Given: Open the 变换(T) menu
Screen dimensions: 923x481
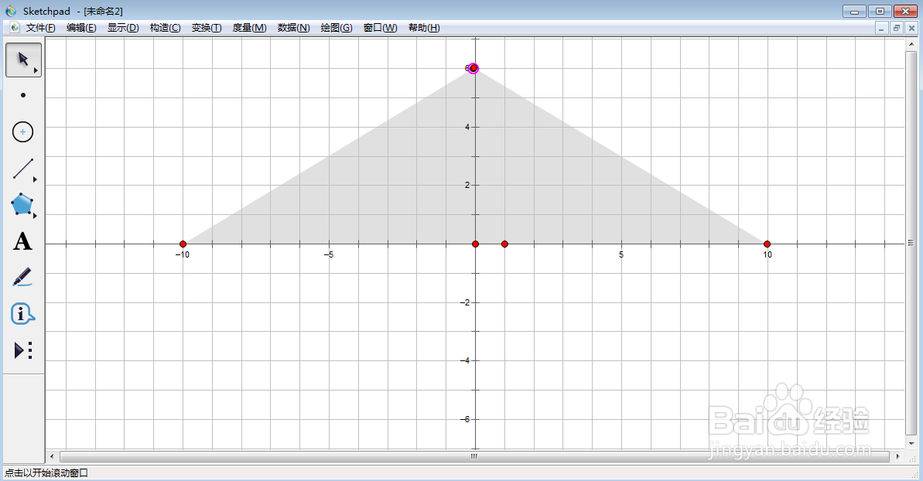Looking at the screenshot, I should pyautogui.click(x=207, y=28).
